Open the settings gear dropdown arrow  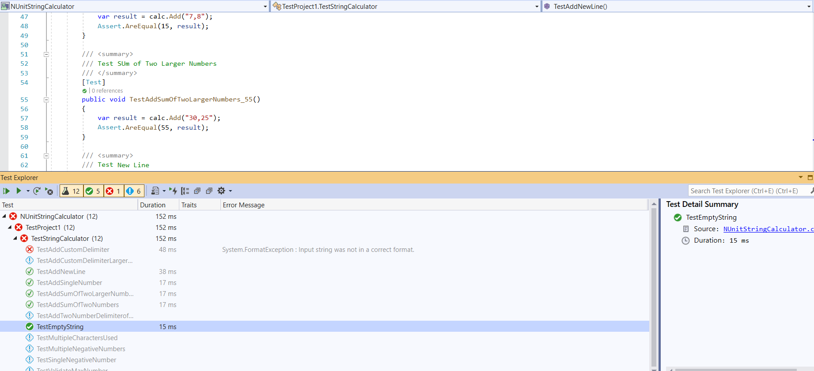pyautogui.click(x=231, y=191)
